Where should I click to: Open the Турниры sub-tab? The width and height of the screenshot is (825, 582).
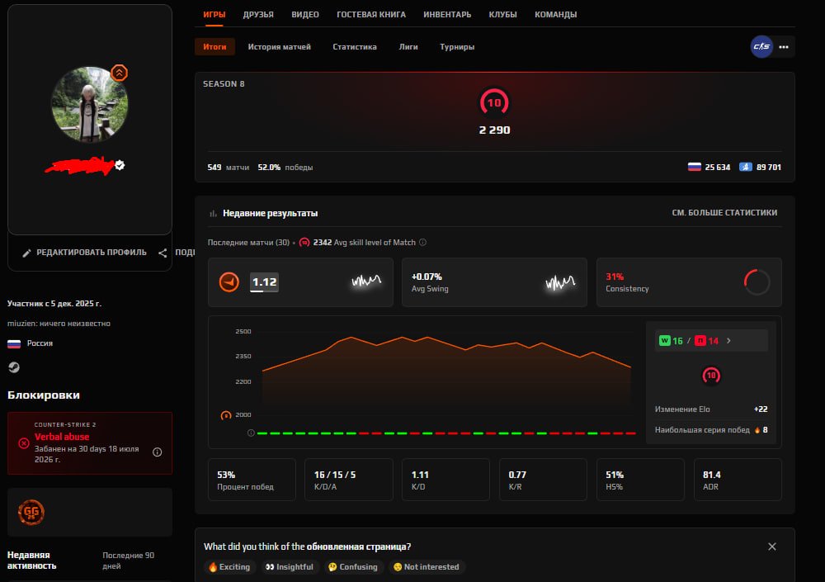click(x=457, y=46)
